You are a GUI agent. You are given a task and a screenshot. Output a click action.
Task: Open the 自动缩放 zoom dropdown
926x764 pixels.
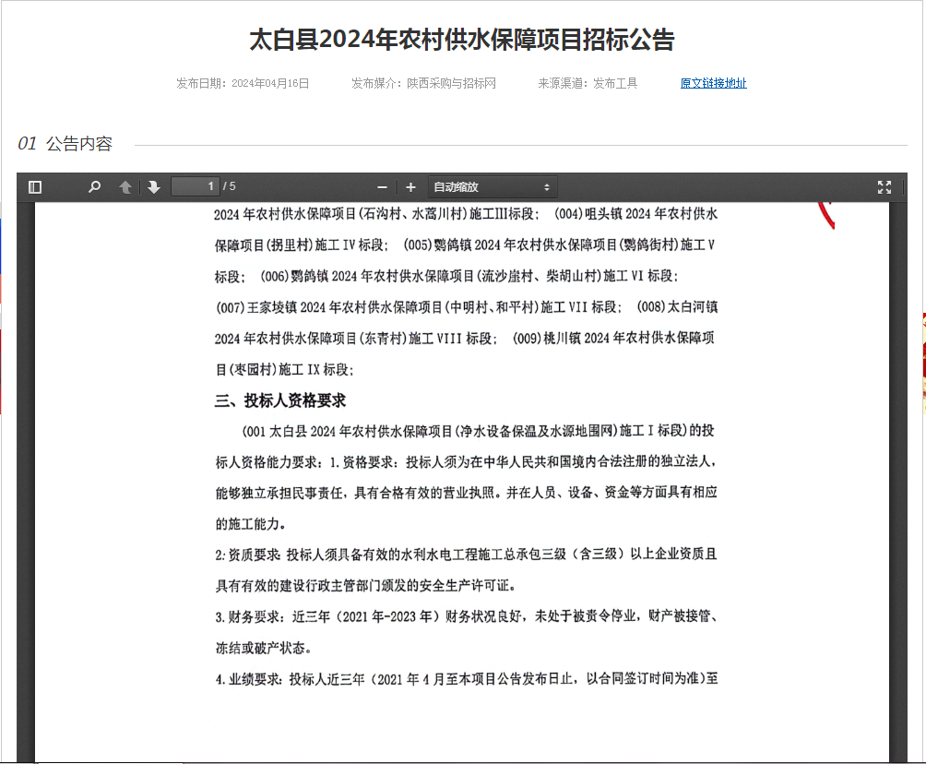pos(492,187)
